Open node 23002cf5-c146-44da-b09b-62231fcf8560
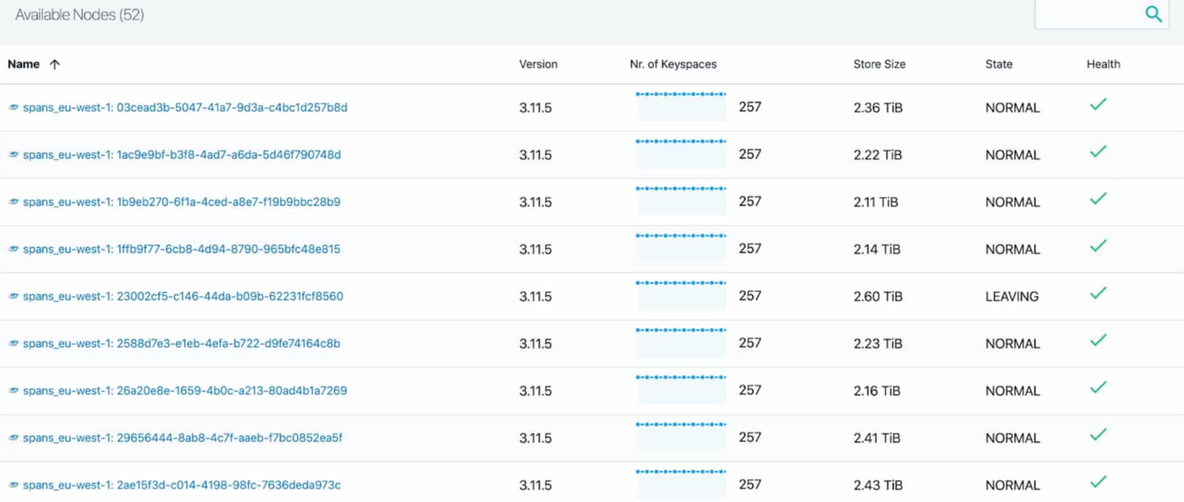This screenshot has width=1184, height=502. [x=183, y=296]
